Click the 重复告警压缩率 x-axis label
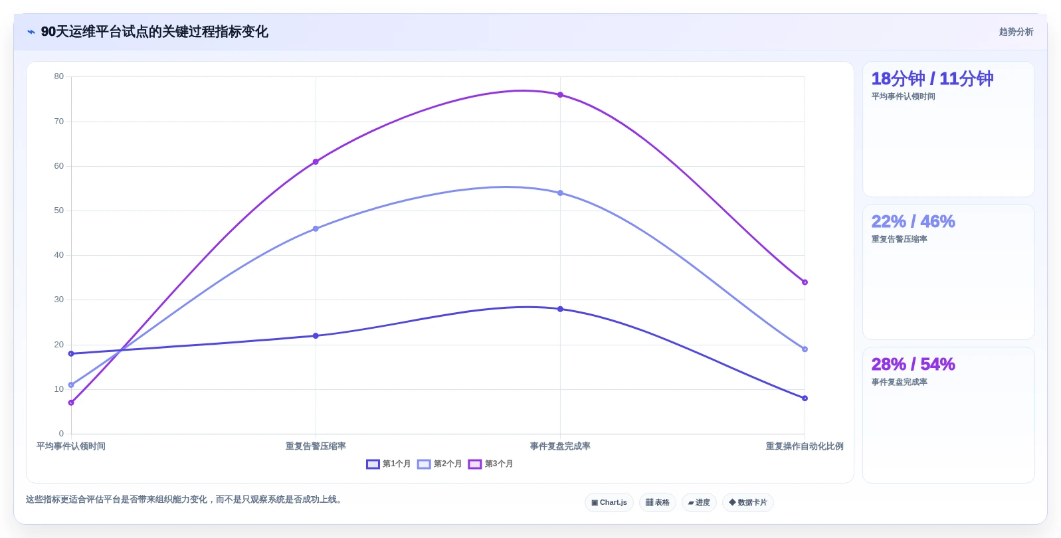The image size is (1061, 538). [316, 446]
